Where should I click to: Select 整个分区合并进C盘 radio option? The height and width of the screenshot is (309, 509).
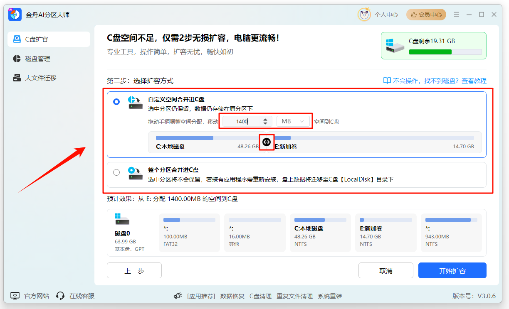point(116,172)
